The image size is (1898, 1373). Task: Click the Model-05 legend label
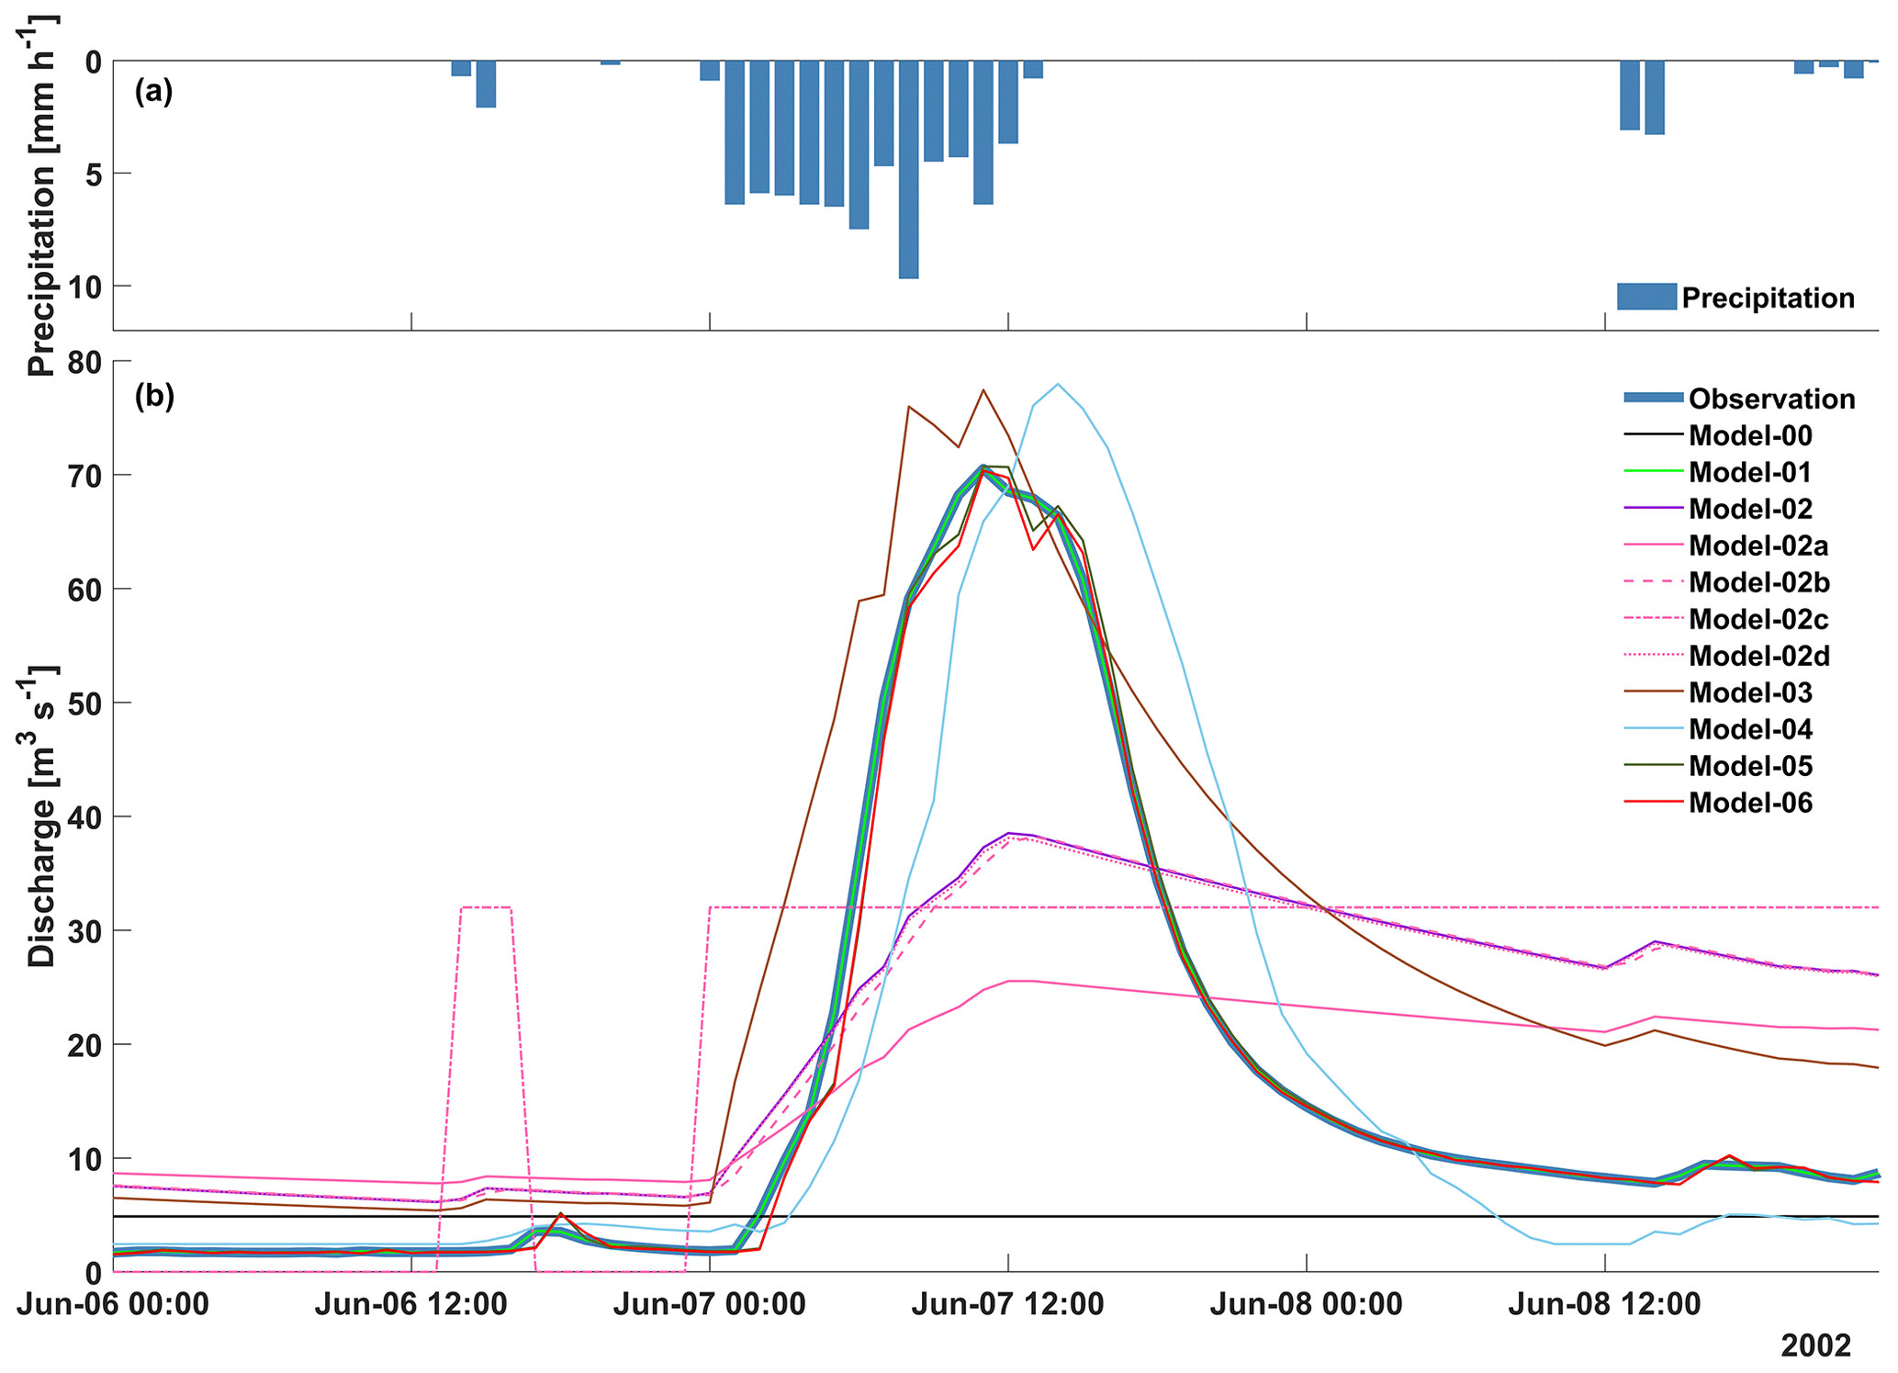[x=1750, y=766]
